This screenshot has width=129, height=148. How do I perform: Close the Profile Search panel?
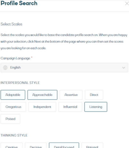[x=127, y=4]
